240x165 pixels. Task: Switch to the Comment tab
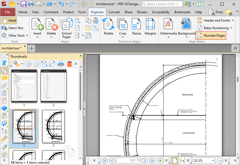point(51,12)
